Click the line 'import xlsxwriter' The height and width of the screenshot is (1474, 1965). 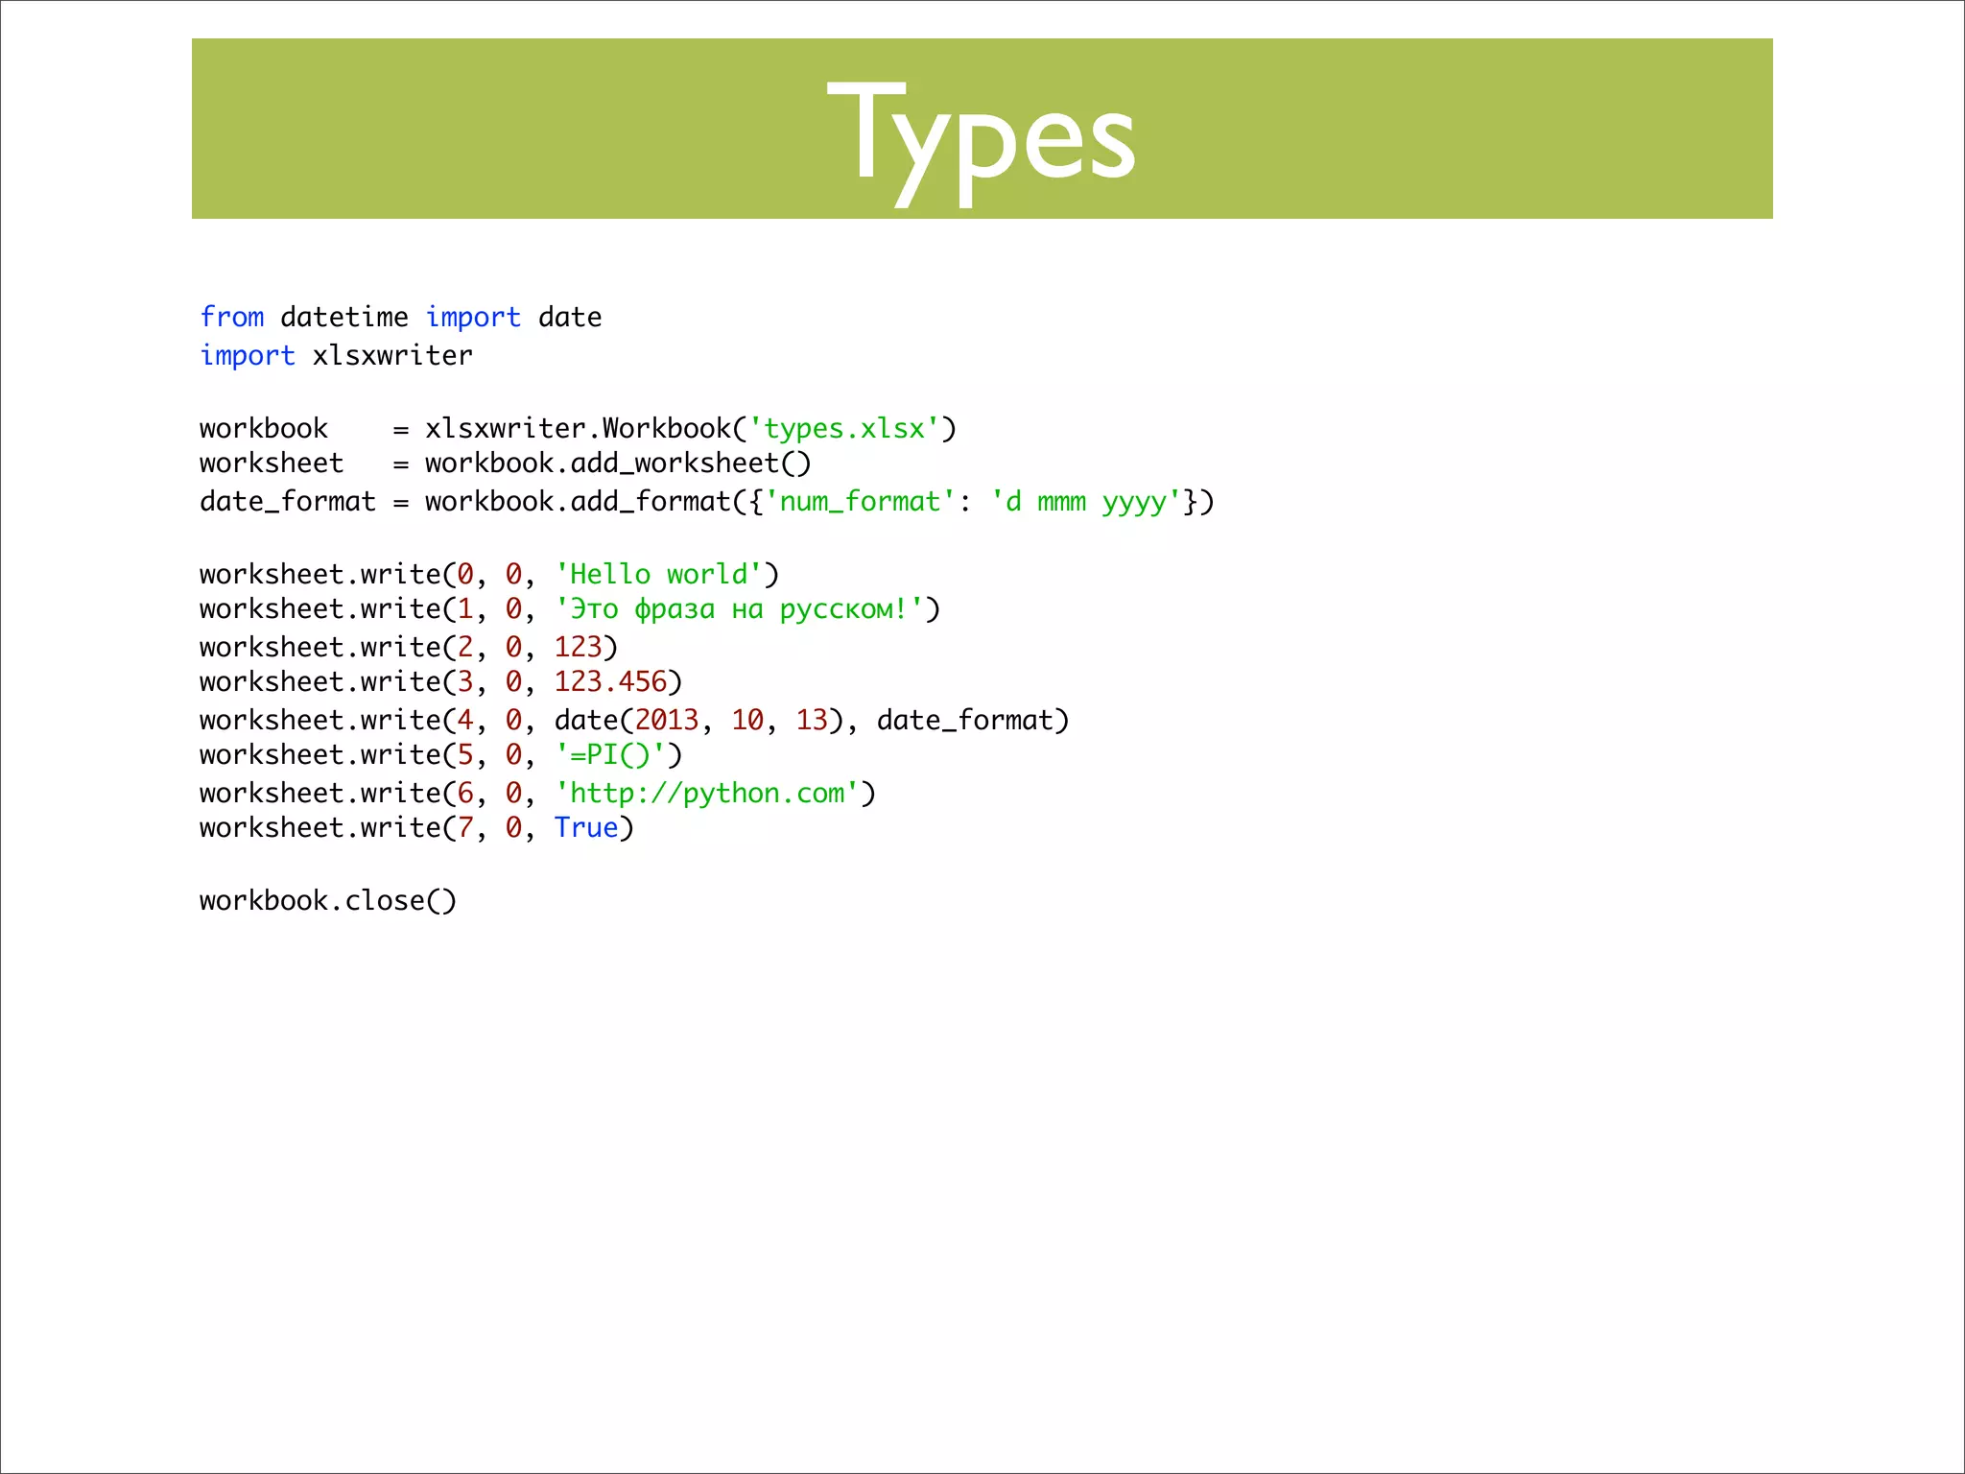[336, 355]
